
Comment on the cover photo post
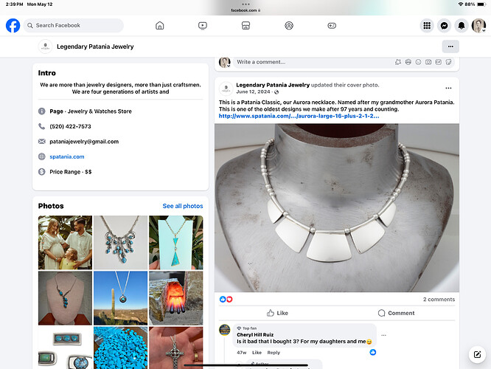point(396,313)
